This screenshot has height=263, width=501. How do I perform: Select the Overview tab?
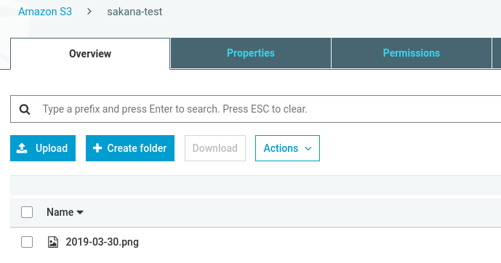(x=90, y=54)
